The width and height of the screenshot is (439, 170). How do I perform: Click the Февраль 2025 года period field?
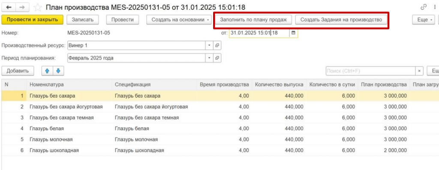[x=137, y=58]
